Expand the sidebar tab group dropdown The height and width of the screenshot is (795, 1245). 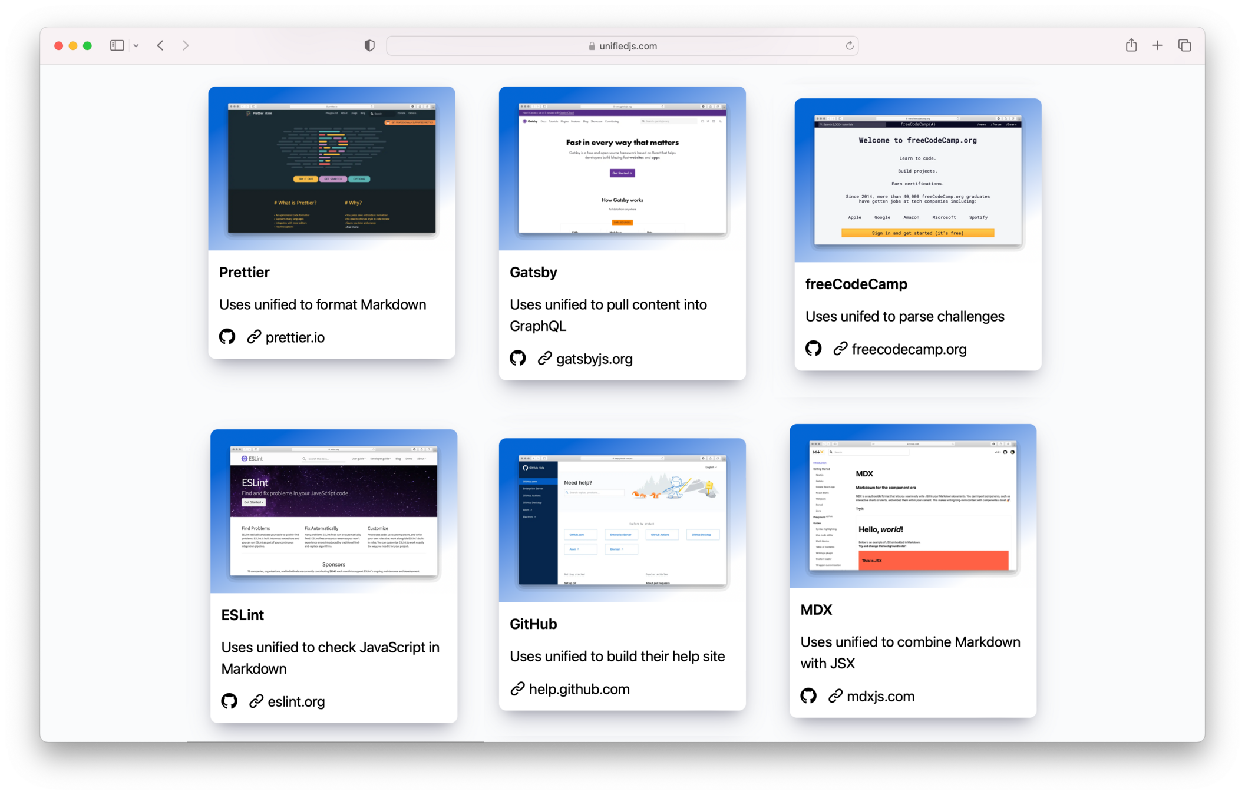pos(136,45)
